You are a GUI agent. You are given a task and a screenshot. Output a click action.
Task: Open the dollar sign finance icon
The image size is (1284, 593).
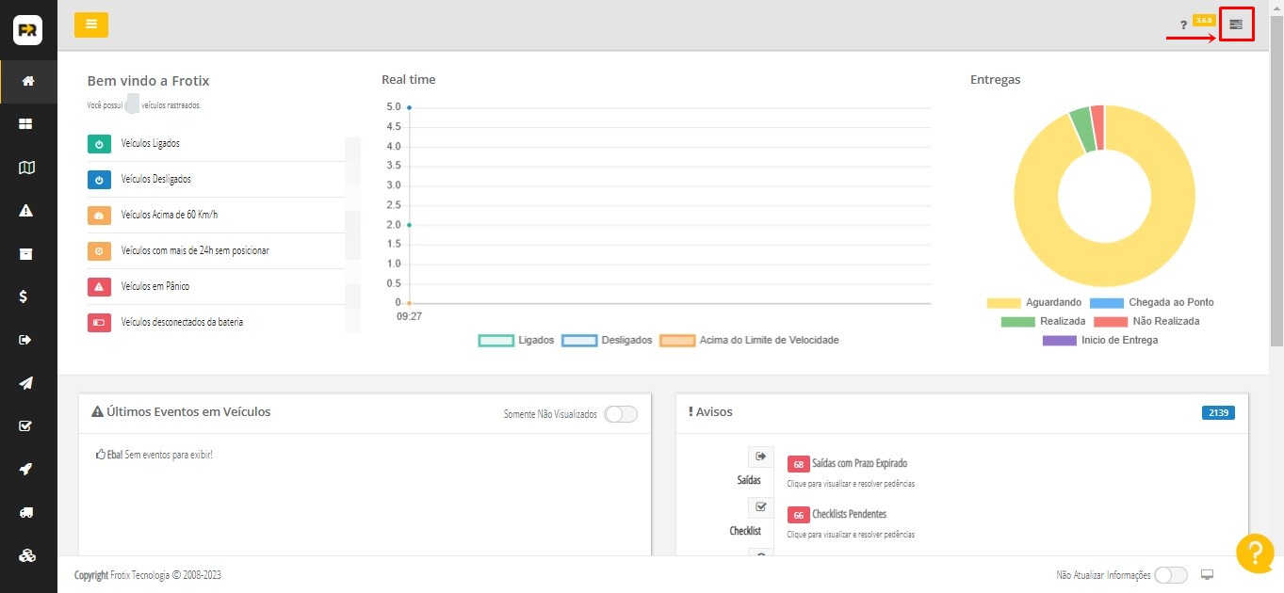[x=27, y=296]
